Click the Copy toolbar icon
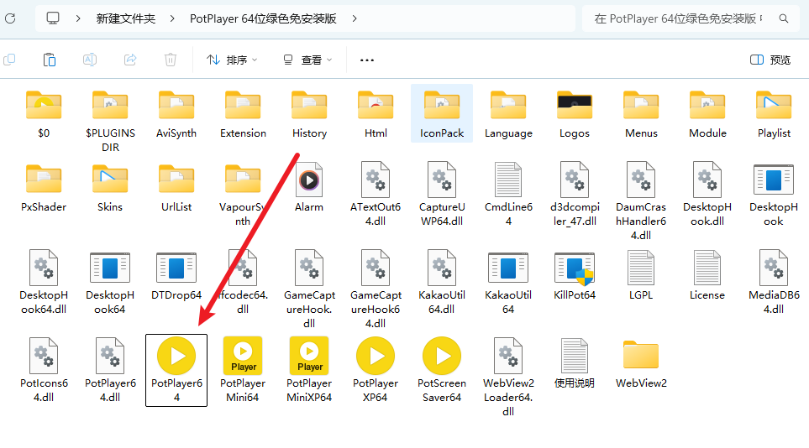The width and height of the screenshot is (809, 448). 10,60
